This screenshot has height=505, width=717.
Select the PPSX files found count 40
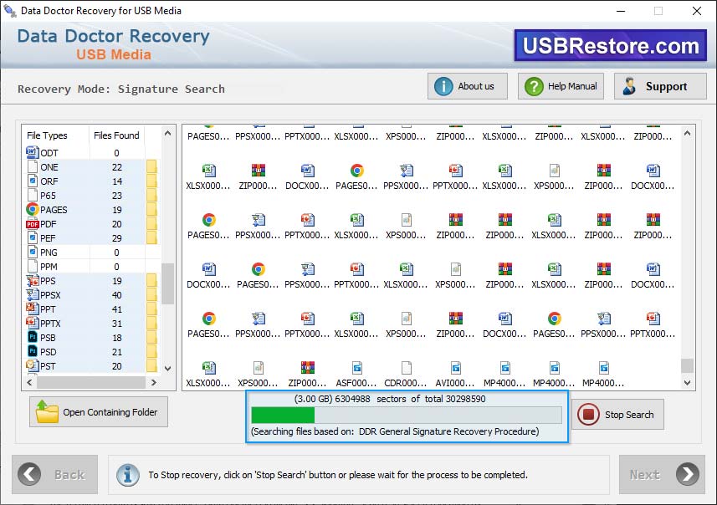[x=117, y=295]
